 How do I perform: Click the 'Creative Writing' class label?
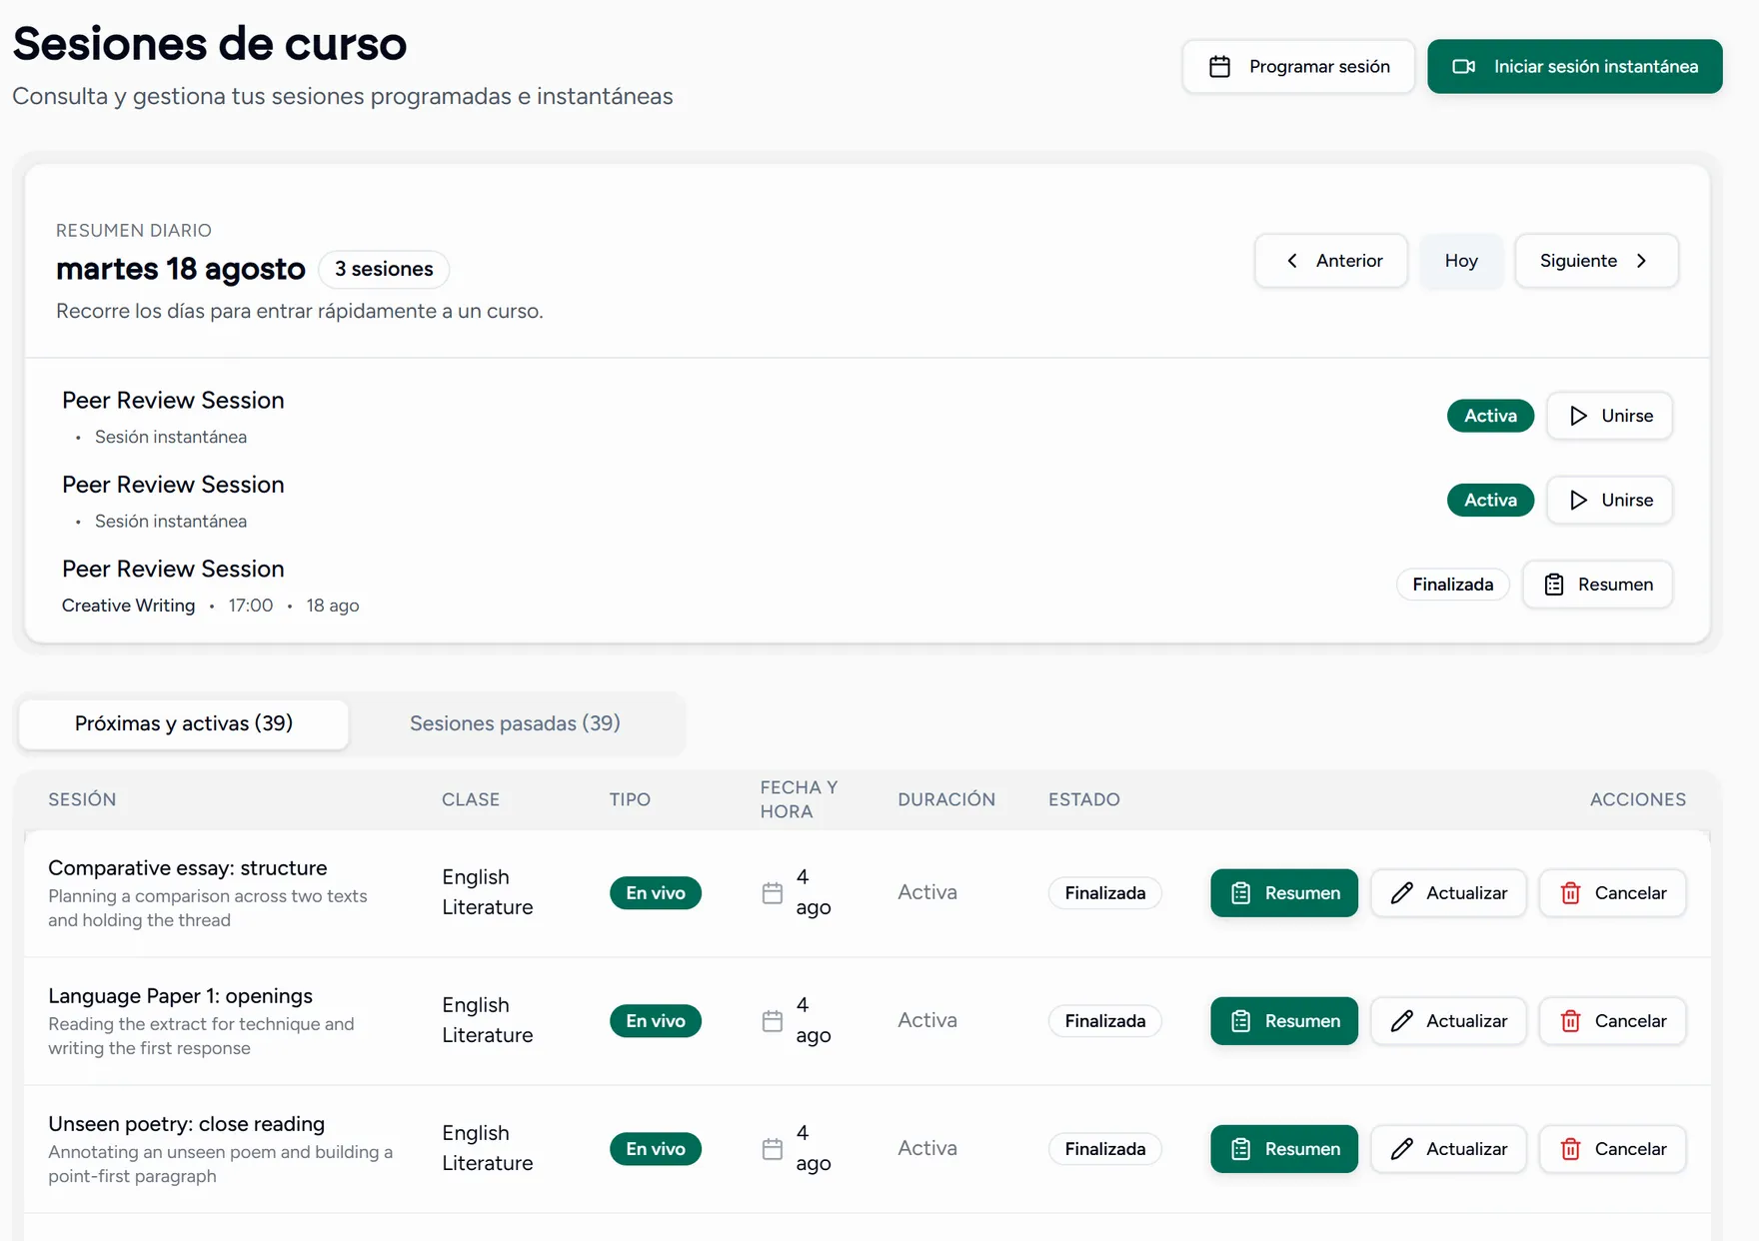pos(128,606)
